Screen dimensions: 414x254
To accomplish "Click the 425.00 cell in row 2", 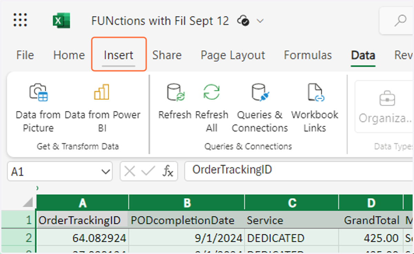I will (x=371, y=238).
